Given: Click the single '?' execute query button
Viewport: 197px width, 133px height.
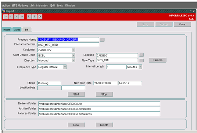Looking at the screenshot, I should click(x=35, y=16).
